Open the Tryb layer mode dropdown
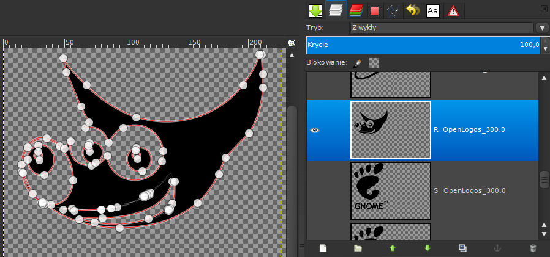The width and height of the screenshot is (550, 257). coord(441,27)
